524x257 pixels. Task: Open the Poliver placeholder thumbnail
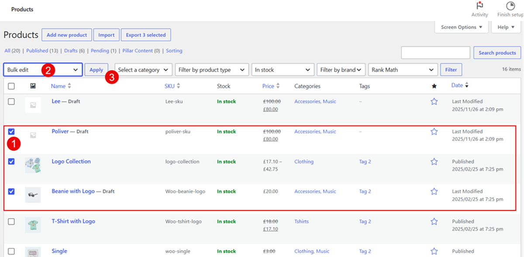point(33,135)
